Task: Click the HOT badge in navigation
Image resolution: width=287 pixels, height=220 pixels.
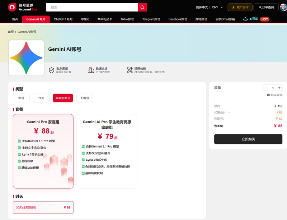Action: tap(264, 19)
